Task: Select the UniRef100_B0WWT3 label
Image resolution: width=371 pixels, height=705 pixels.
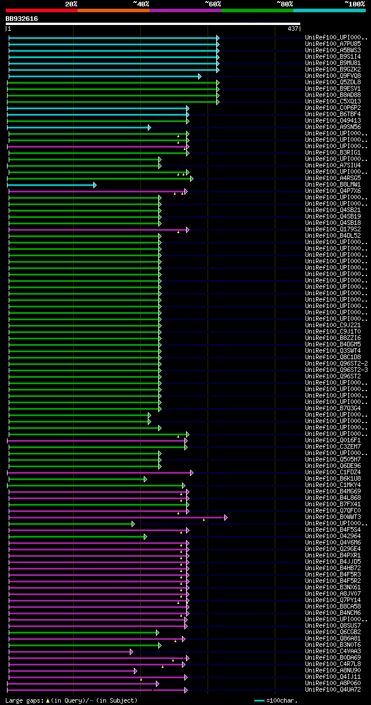Action: tap(333, 517)
